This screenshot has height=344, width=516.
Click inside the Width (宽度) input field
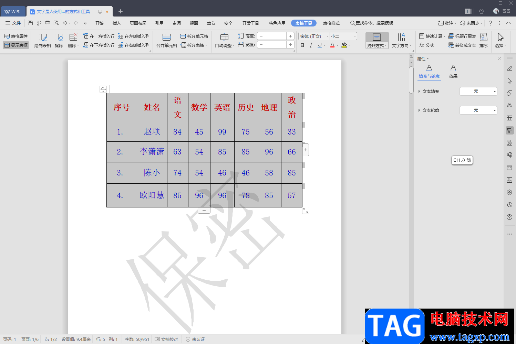tap(276, 45)
